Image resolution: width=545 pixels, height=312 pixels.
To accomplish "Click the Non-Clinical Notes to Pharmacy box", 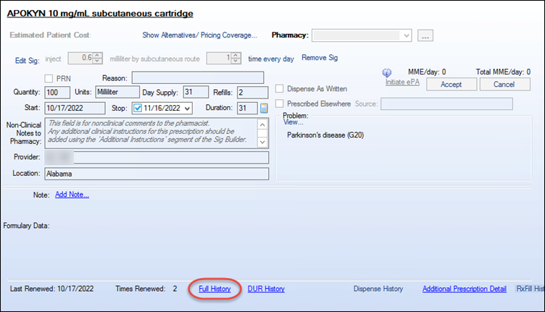I will pyautogui.click(x=157, y=133).
